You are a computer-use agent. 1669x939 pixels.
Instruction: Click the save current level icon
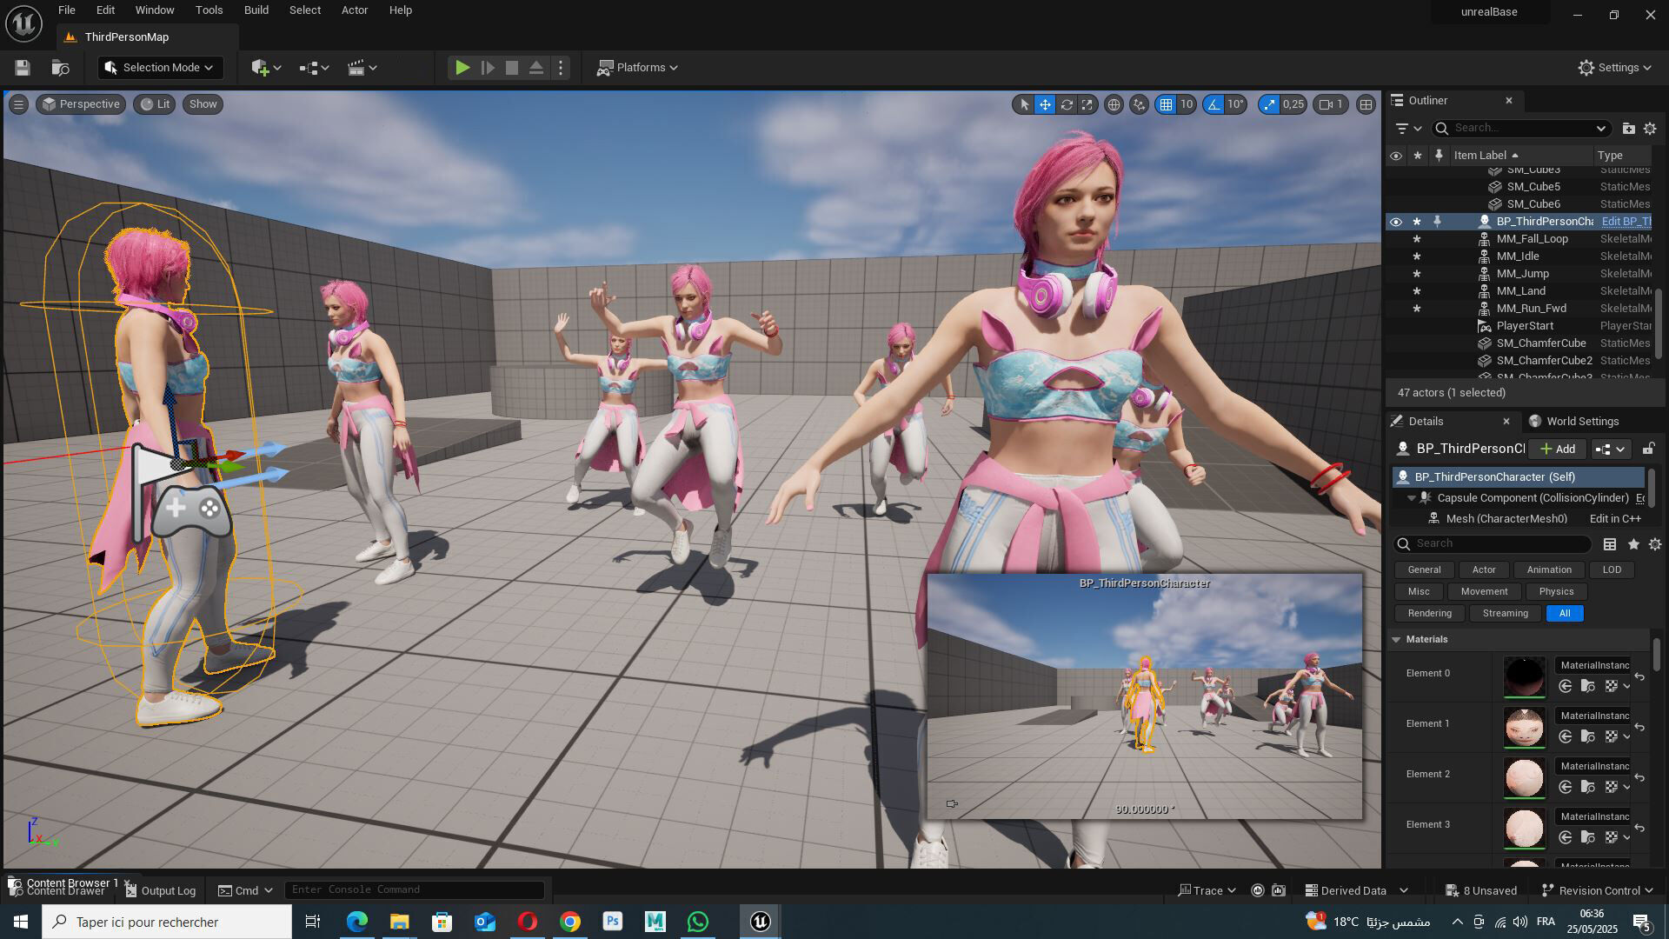coord(23,68)
